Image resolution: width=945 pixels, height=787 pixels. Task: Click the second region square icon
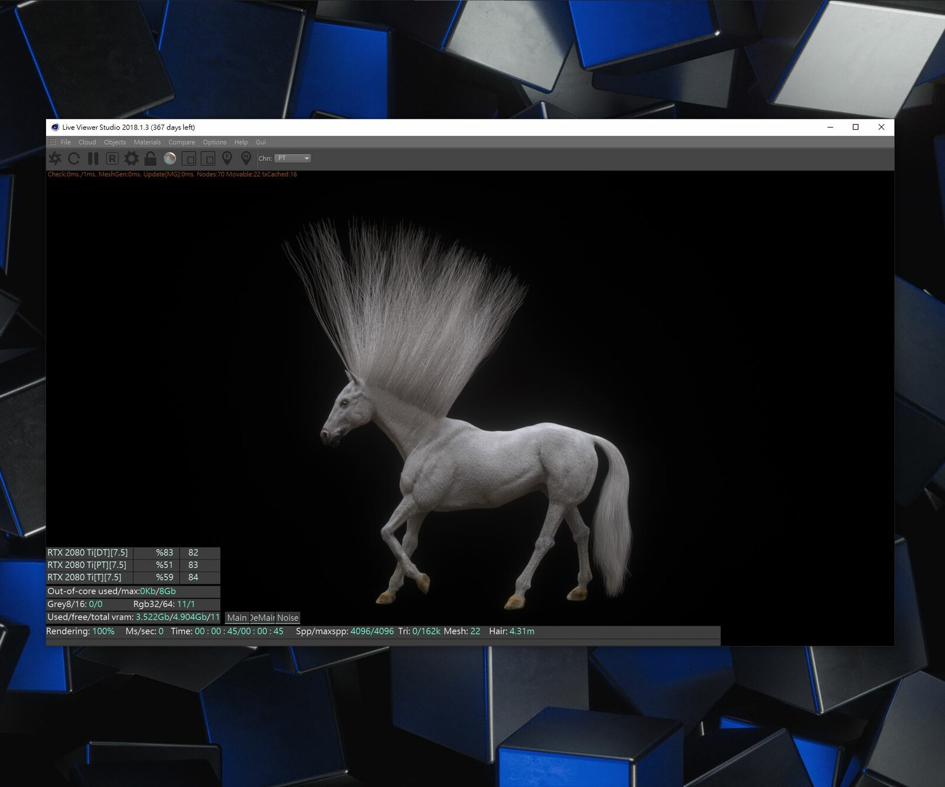pos(208,158)
